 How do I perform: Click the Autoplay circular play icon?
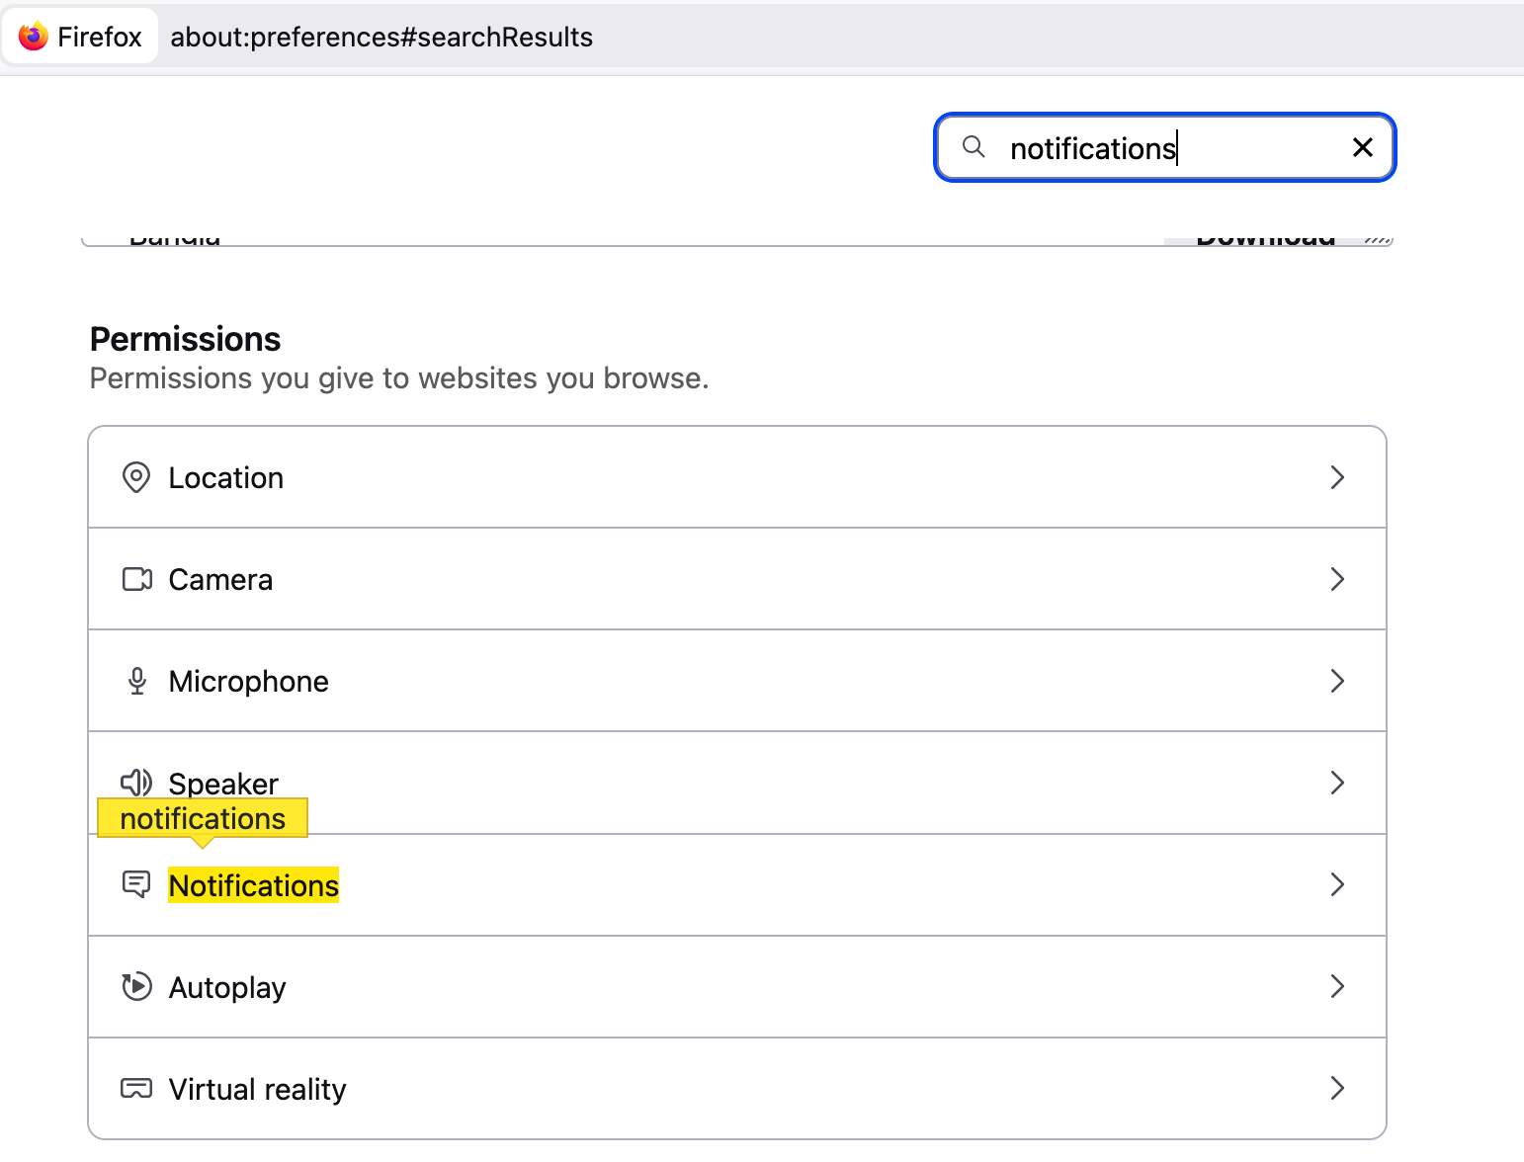pyautogui.click(x=136, y=986)
